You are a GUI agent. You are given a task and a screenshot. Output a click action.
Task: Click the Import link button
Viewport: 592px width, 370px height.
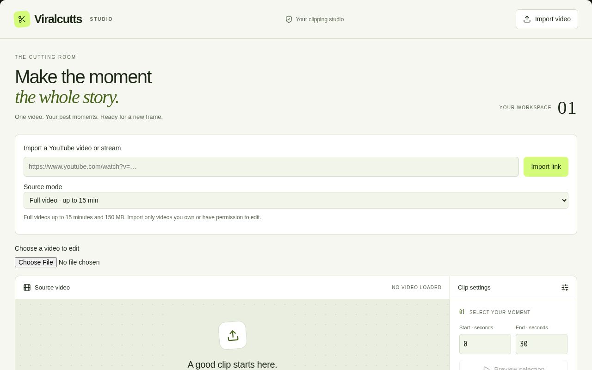[x=546, y=166]
